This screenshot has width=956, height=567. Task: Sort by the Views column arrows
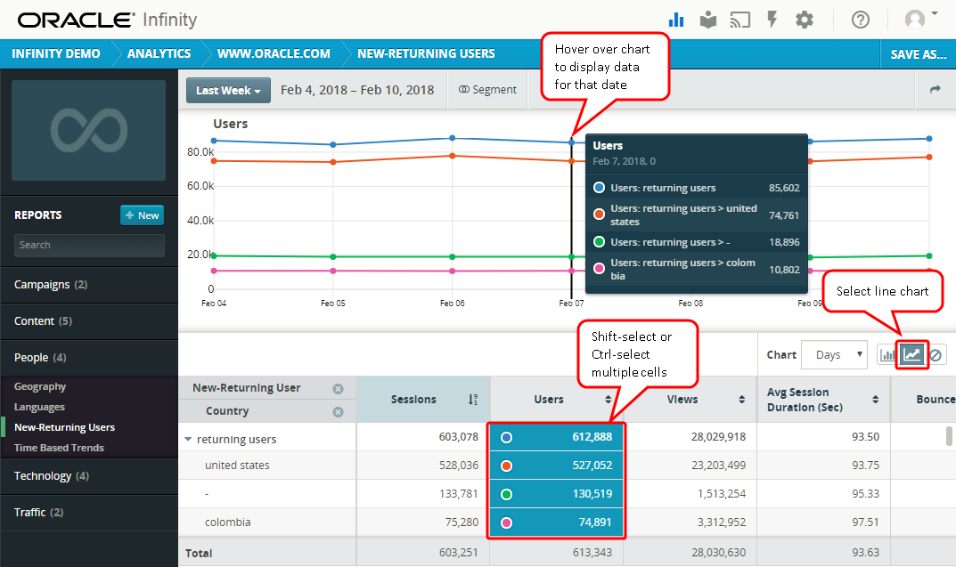(x=741, y=400)
